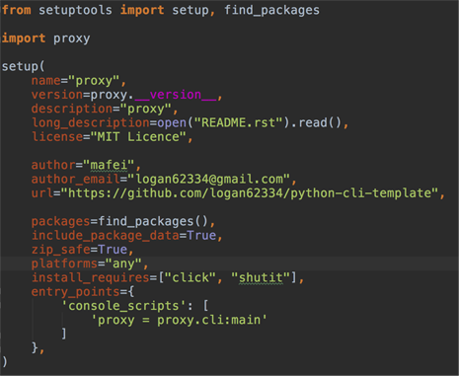Screen dimensions: 459x376
Task: Click the description keyword argument
Action: [x=72, y=109]
